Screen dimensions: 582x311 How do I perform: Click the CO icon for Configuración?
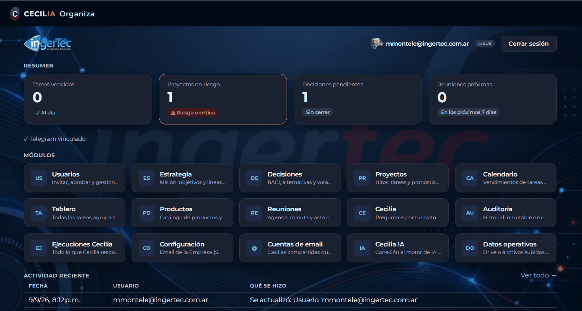[147, 248]
